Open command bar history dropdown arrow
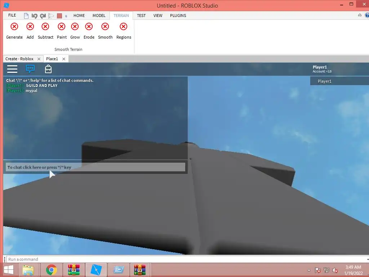Viewport: 369px width, 277px height. pos(367,259)
